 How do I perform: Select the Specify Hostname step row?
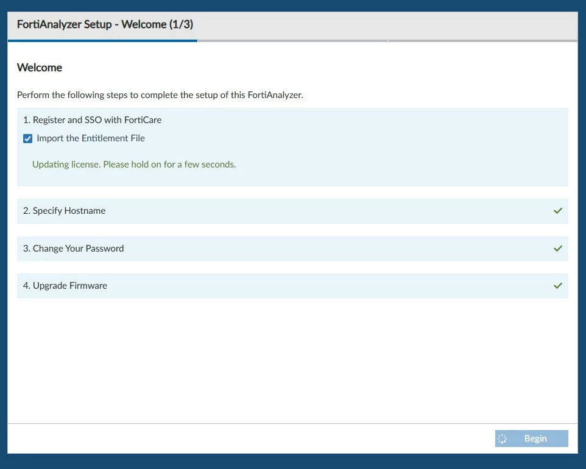coord(292,211)
